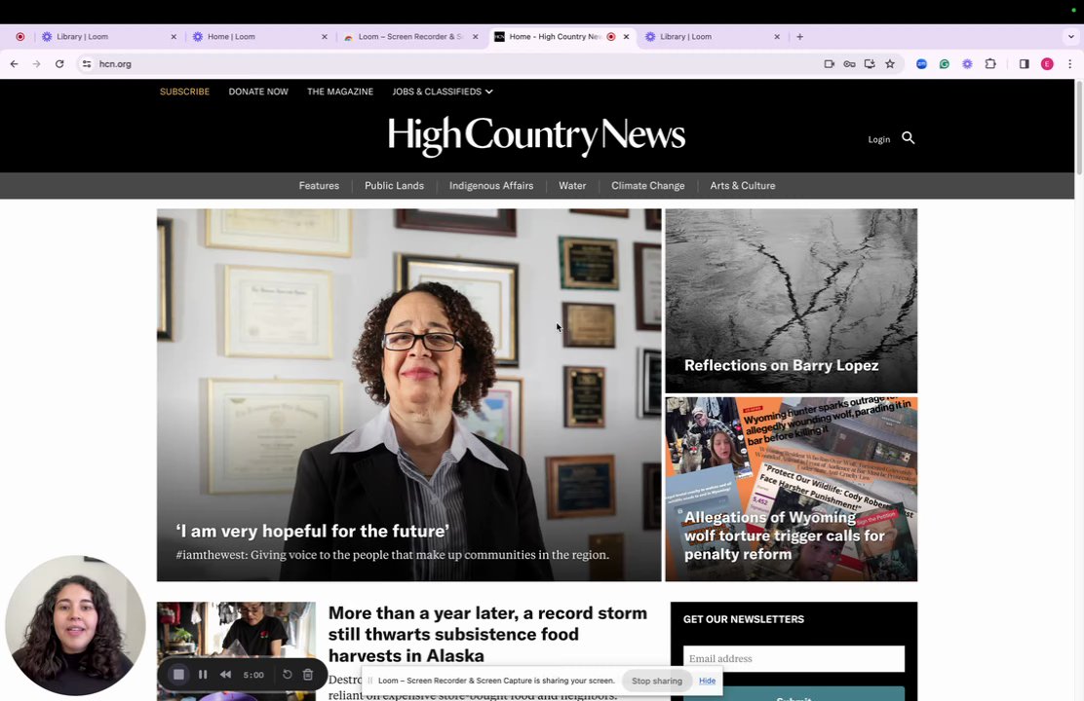This screenshot has width=1084, height=701.
Task: Select Indigenous Affairs in the navigation bar
Action: tap(491, 186)
